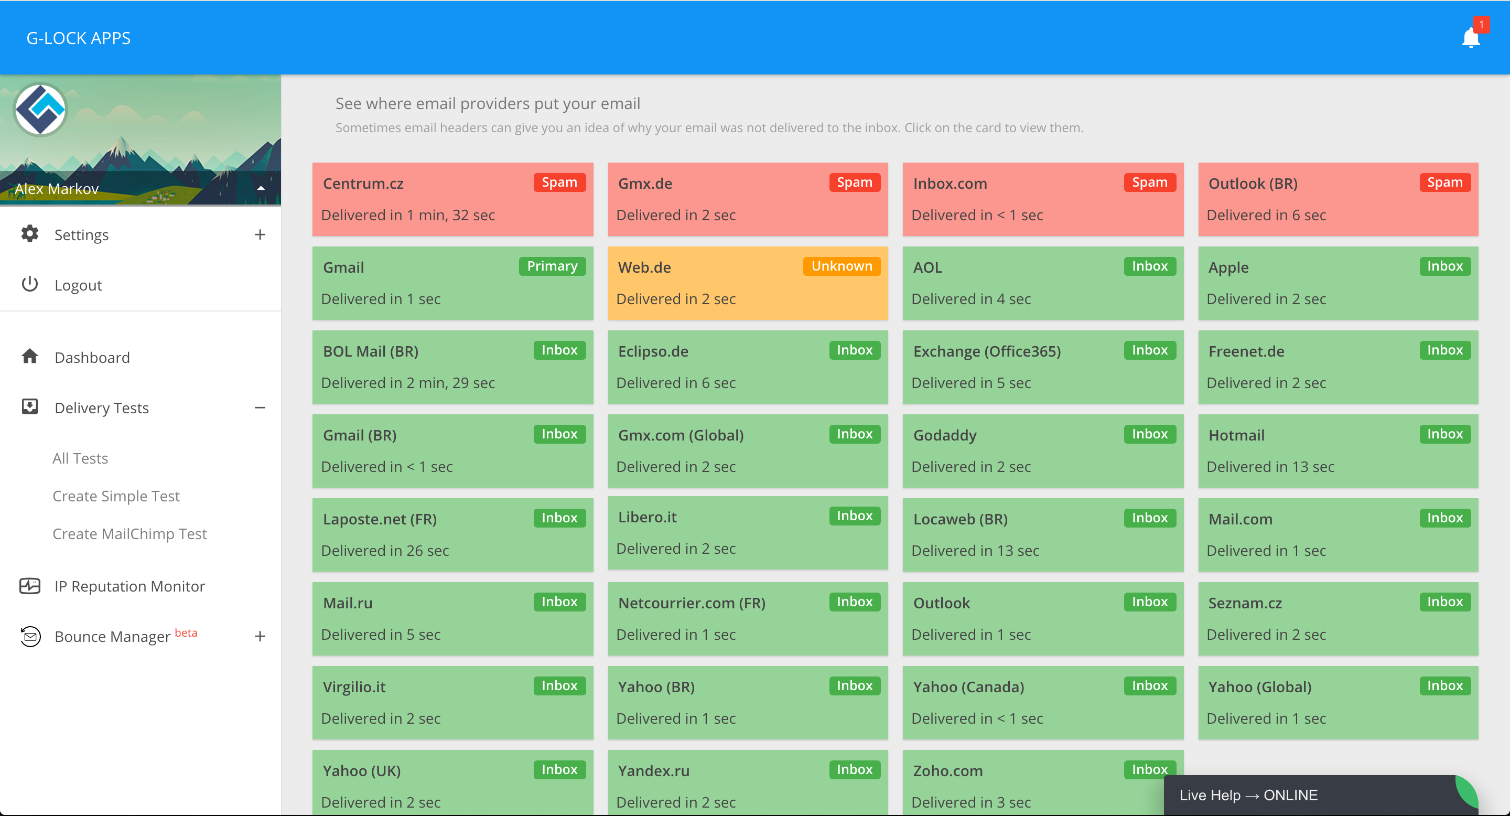Click the G-LOCK APPS header link

[x=79, y=38]
